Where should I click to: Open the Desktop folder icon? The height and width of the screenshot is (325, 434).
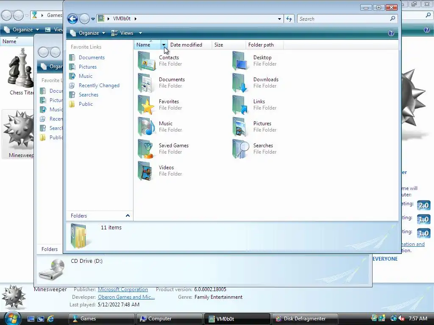click(240, 61)
